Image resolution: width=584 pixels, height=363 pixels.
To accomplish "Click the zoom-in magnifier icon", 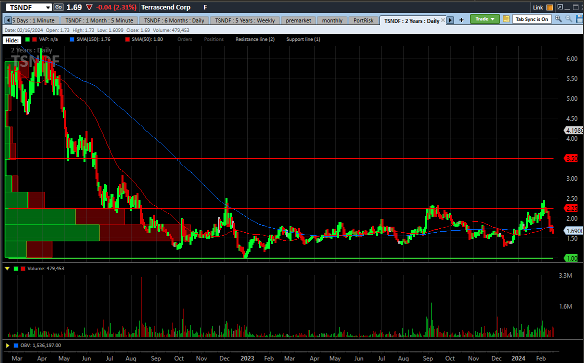I will (x=558, y=19).
